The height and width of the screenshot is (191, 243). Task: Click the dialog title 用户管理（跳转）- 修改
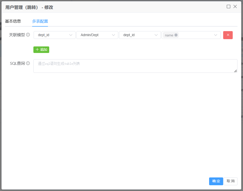(x=29, y=7)
